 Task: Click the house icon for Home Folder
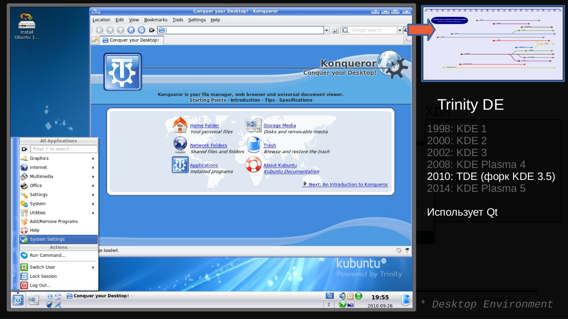point(180,125)
